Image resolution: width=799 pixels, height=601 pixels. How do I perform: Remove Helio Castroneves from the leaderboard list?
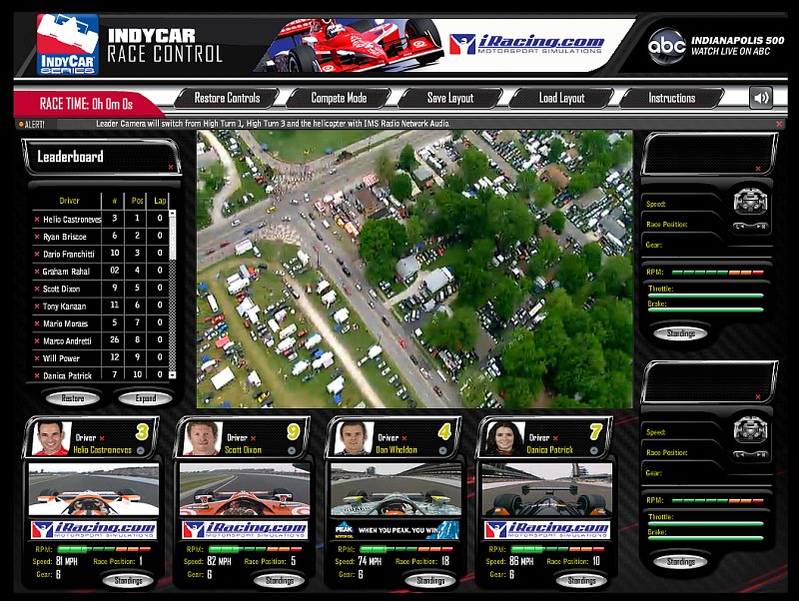click(x=37, y=219)
